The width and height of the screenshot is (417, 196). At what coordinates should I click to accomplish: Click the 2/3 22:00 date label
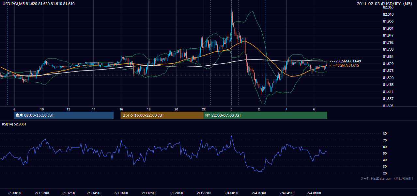(x=204, y=193)
